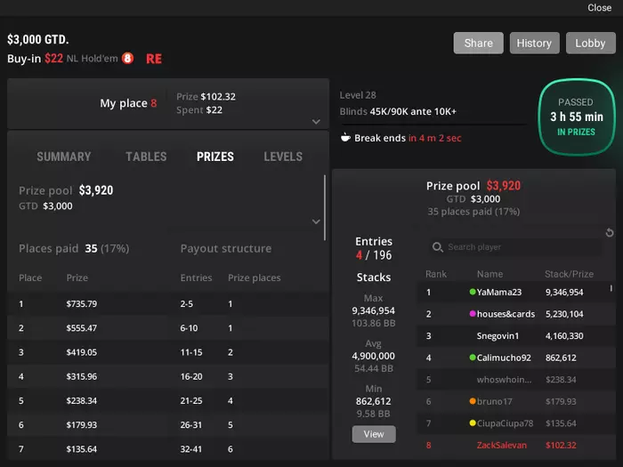Select the PRIZES tab
Viewport: 623px width, 467px height.
click(215, 157)
